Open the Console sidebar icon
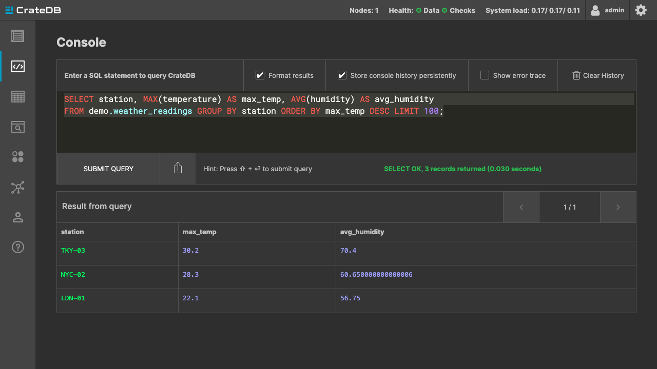Screen dimensions: 657x369 (17, 66)
